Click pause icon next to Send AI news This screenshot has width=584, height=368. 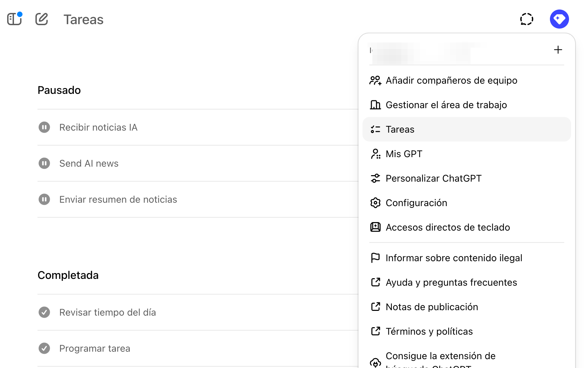(44, 163)
